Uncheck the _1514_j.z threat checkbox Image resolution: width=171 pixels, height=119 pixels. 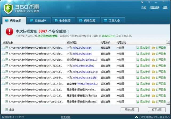[x=7, y=83]
